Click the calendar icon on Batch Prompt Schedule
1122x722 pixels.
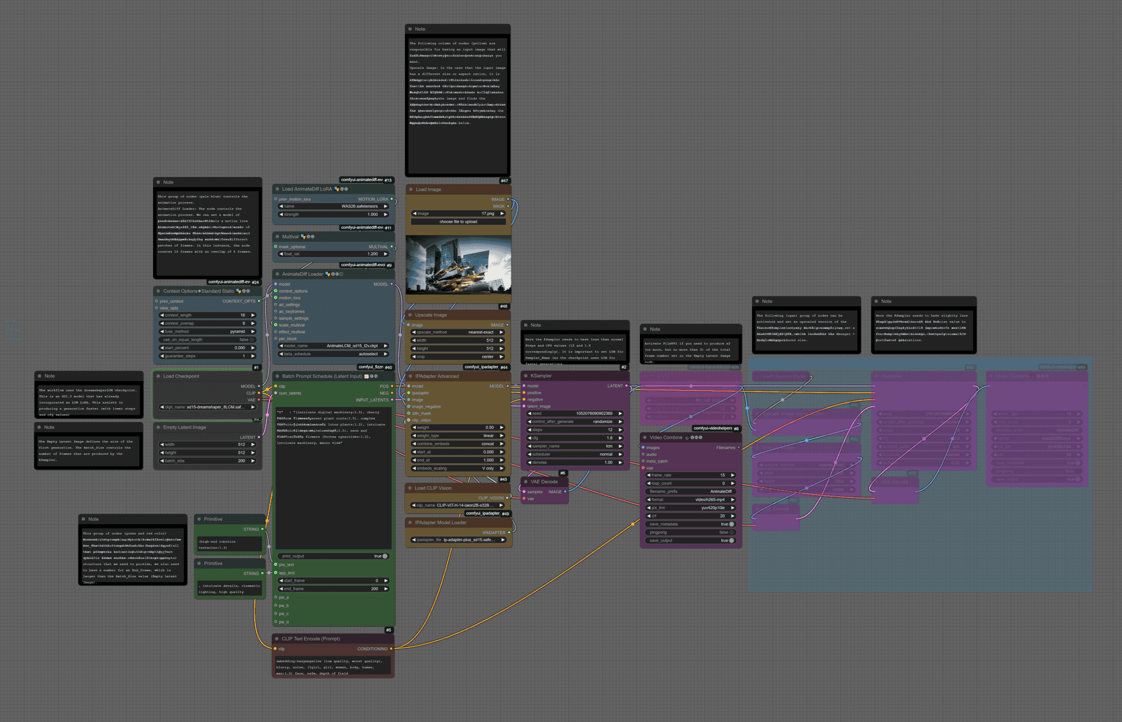click(366, 376)
